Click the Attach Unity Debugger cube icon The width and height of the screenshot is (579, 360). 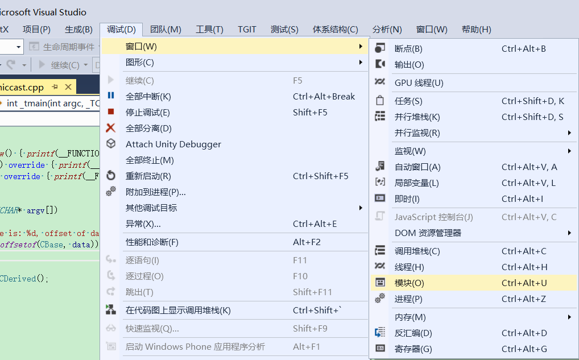[x=111, y=144]
